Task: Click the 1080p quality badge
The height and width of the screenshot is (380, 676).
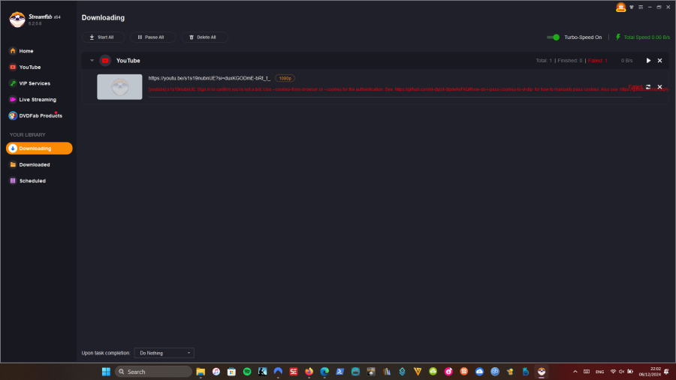Action: pyautogui.click(x=285, y=78)
